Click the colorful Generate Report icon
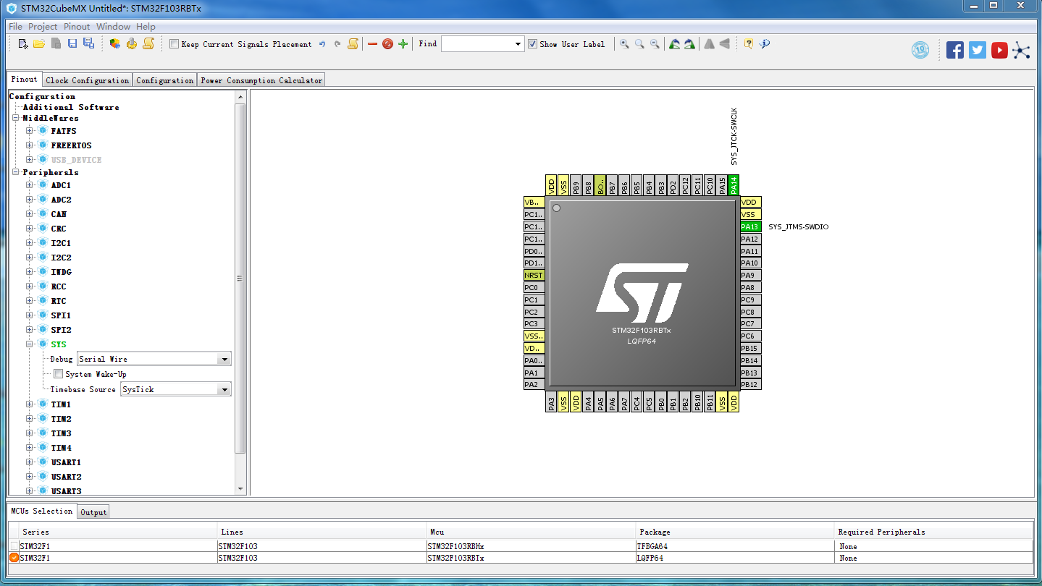 [x=115, y=44]
